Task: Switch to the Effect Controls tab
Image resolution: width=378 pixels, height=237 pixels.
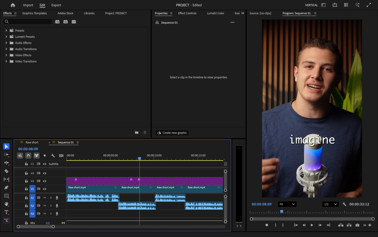Action: [187, 13]
